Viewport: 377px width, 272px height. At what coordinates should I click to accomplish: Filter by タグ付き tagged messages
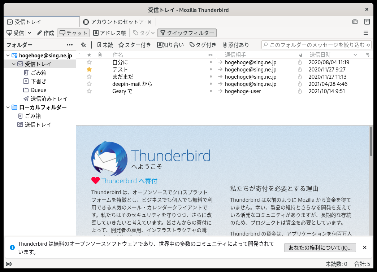203,45
